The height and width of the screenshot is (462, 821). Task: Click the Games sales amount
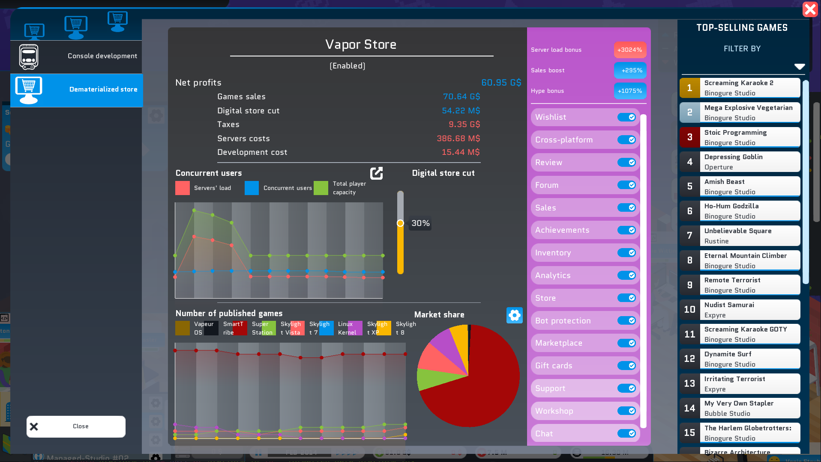(461, 97)
